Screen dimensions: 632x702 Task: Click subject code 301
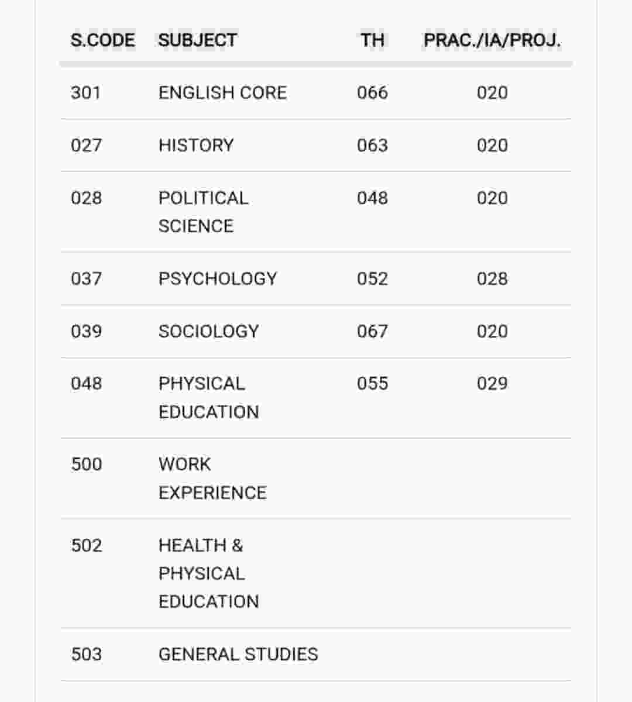pyautogui.click(x=86, y=93)
